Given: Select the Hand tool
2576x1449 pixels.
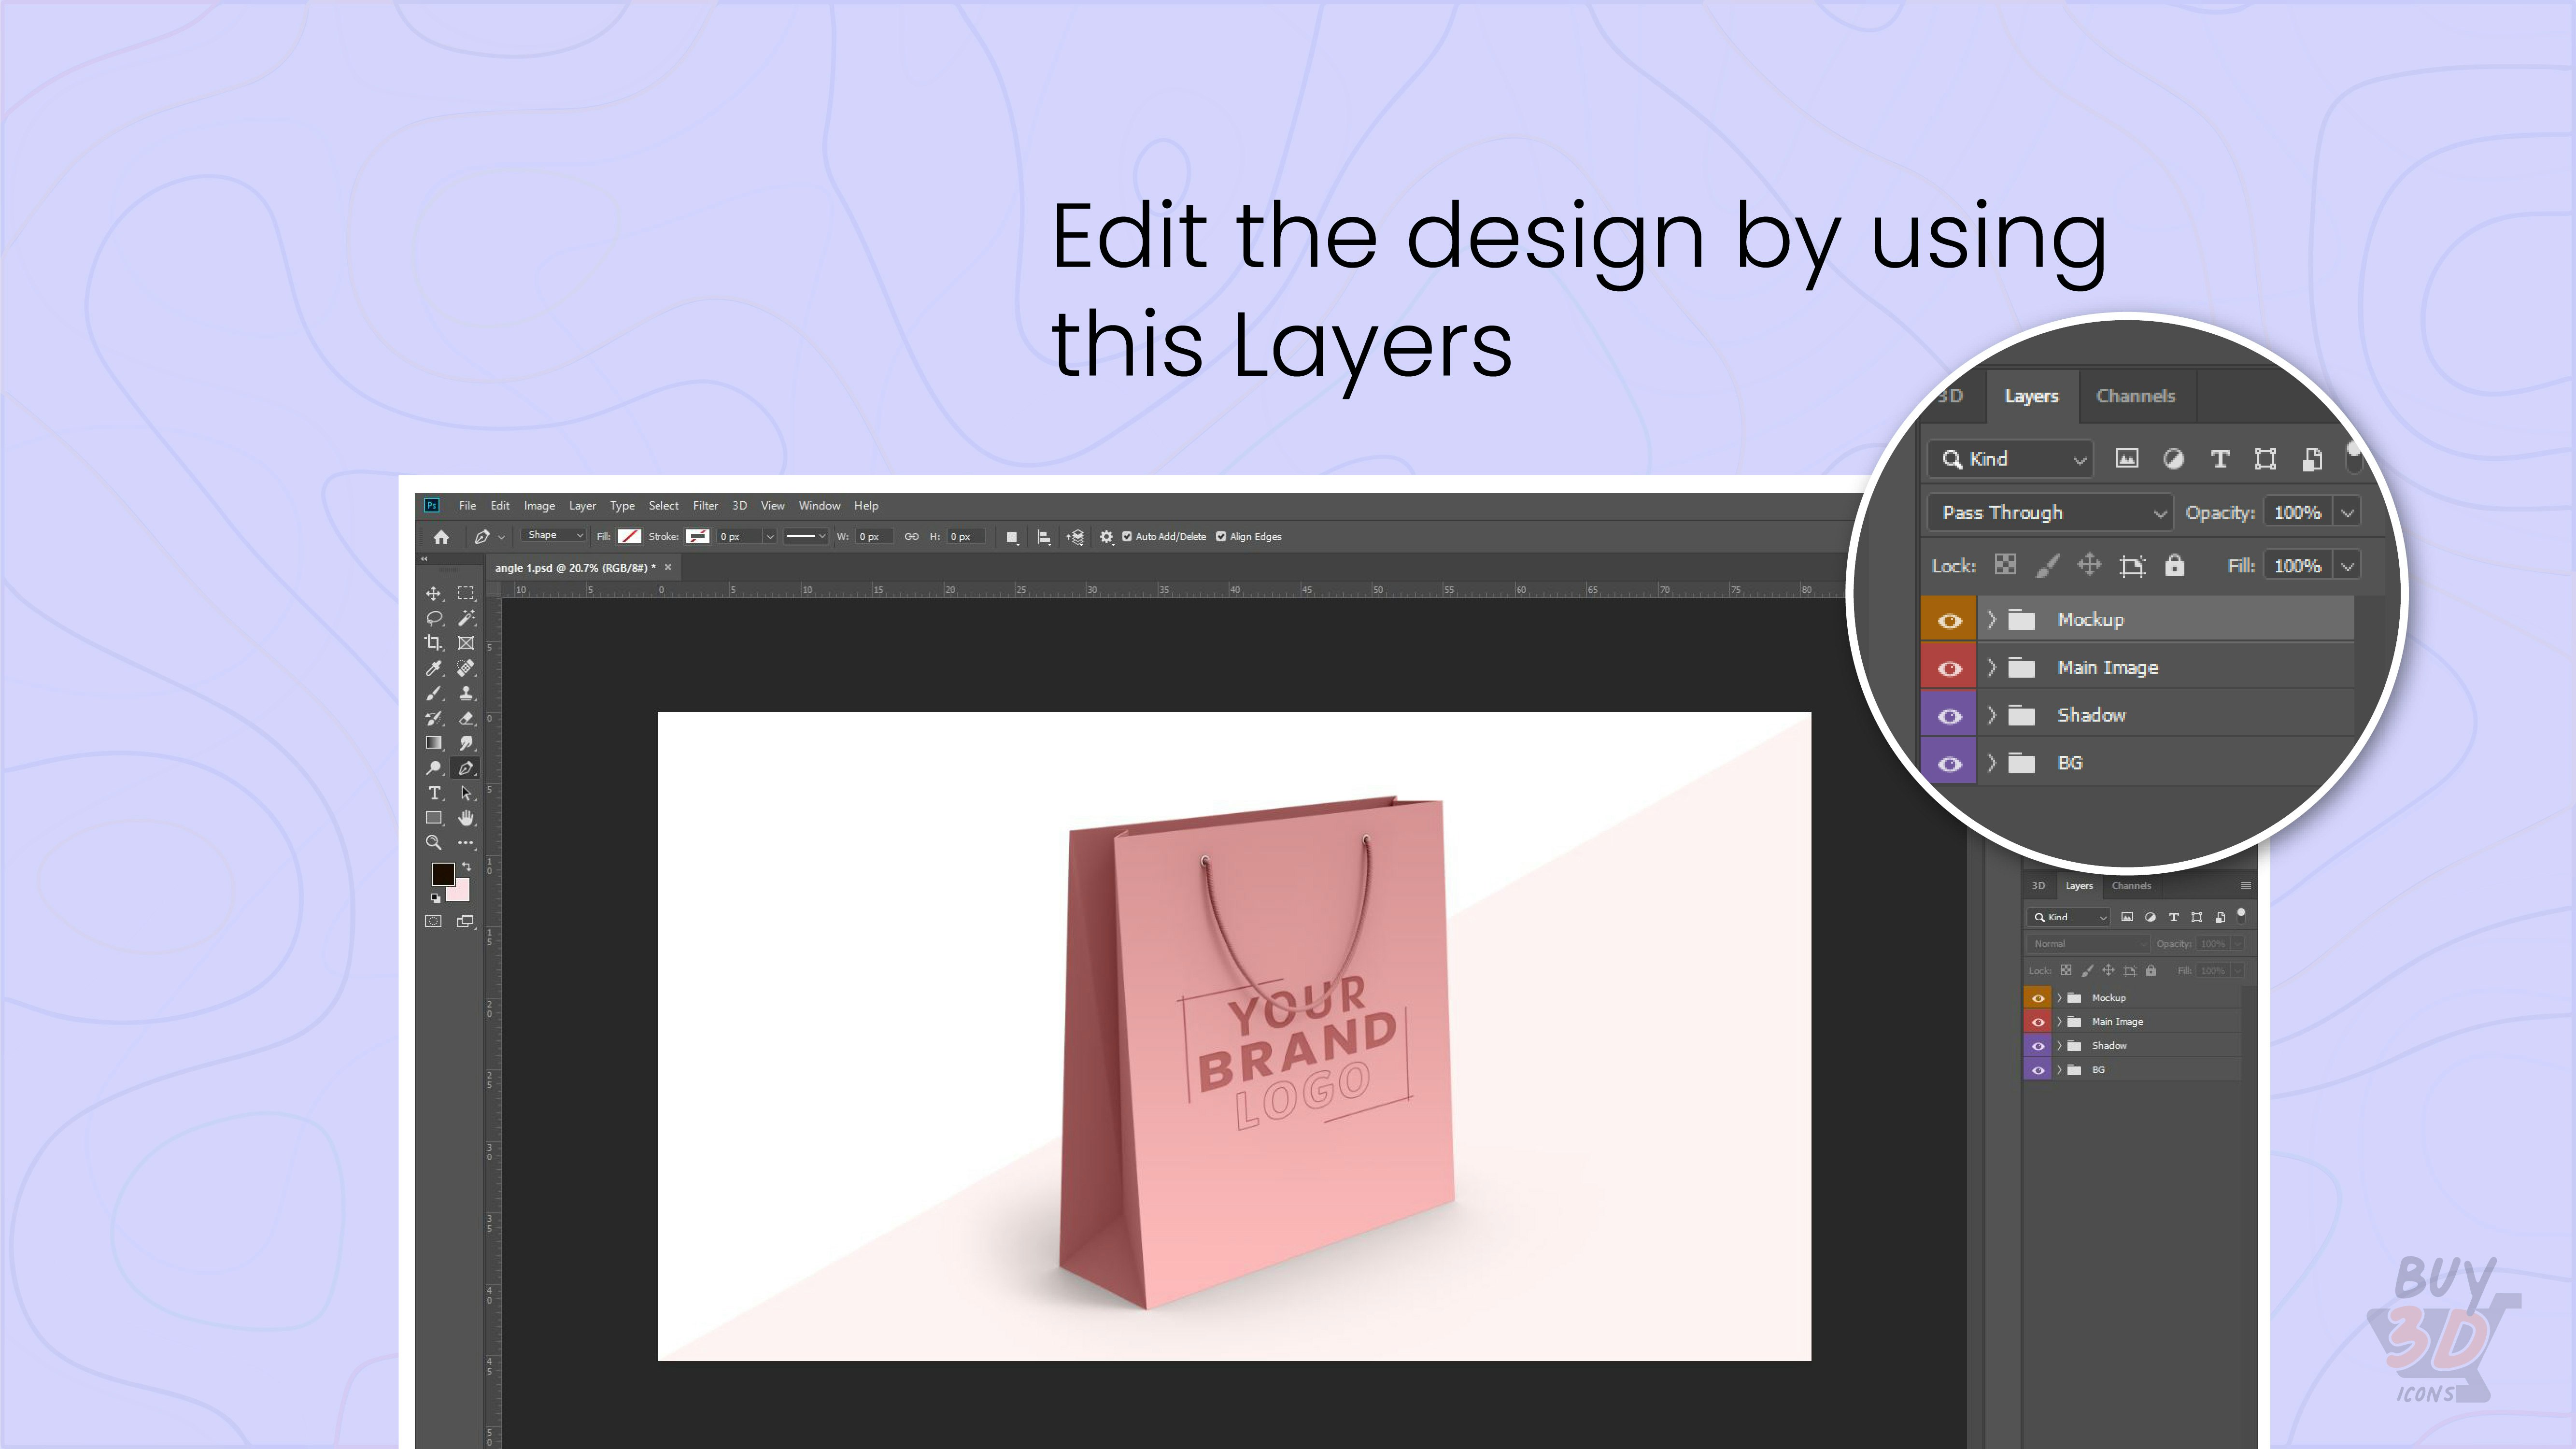Looking at the screenshot, I should click(466, 818).
